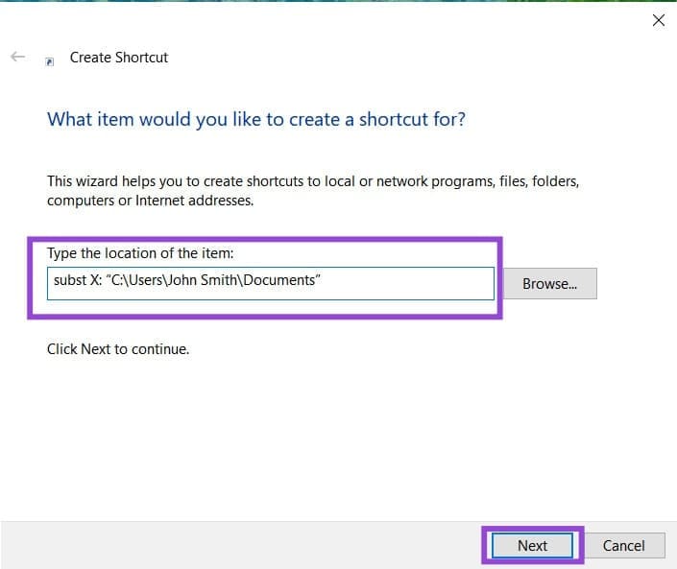
Task: Click the 'computers or Internet addresses' text line
Action: [x=150, y=201]
